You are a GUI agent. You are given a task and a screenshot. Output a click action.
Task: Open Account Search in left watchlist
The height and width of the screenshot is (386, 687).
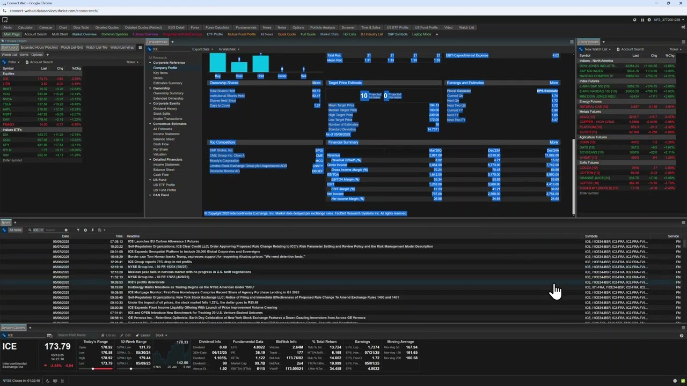(x=39, y=62)
